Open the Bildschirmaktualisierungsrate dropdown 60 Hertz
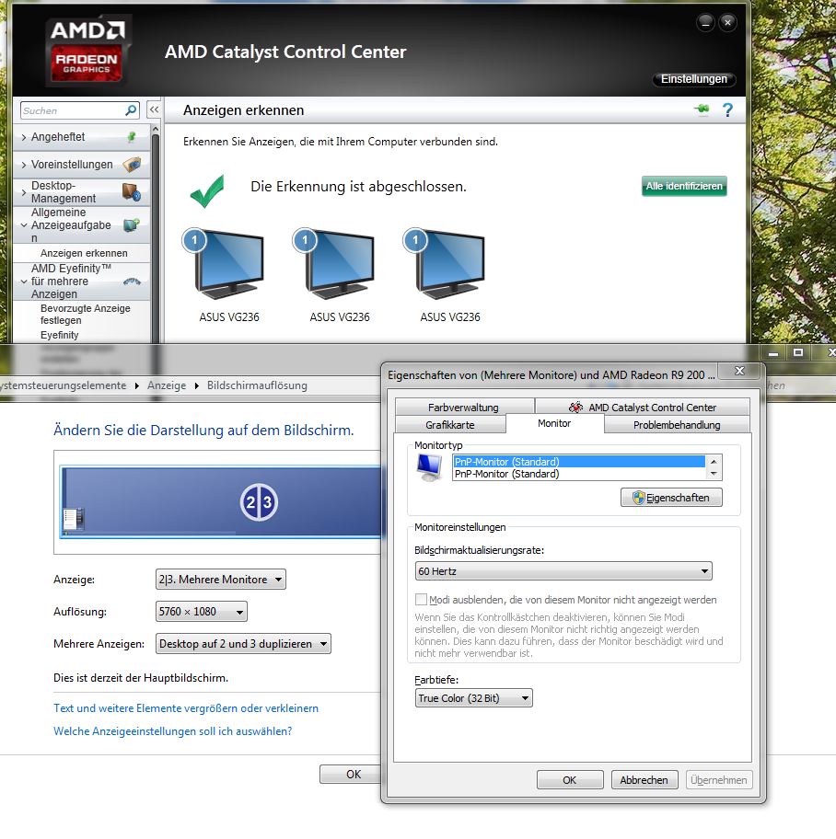This screenshot has height=839, width=836. pos(563,571)
